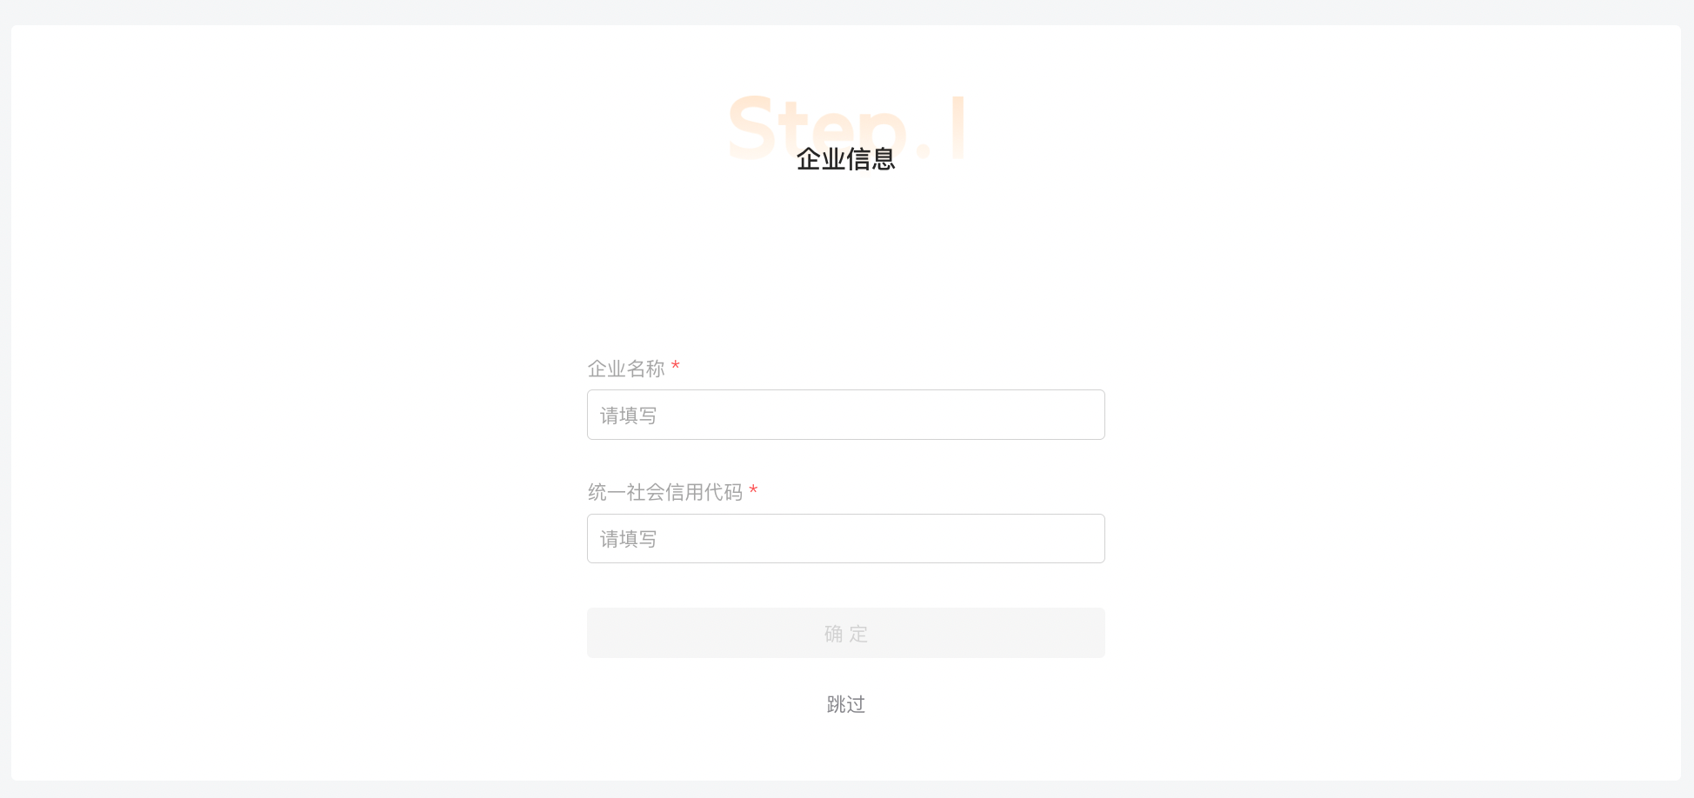Click the 确 character on confirm button

[x=833, y=634]
